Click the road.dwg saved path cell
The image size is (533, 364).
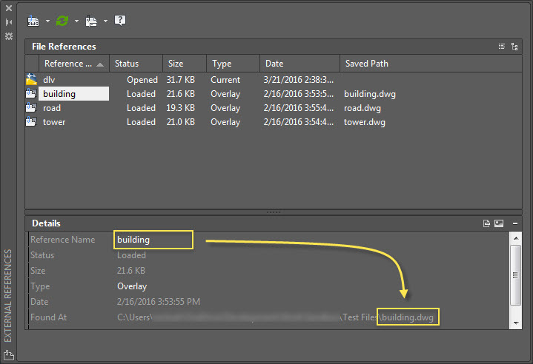pyautogui.click(x=362, y=108)
